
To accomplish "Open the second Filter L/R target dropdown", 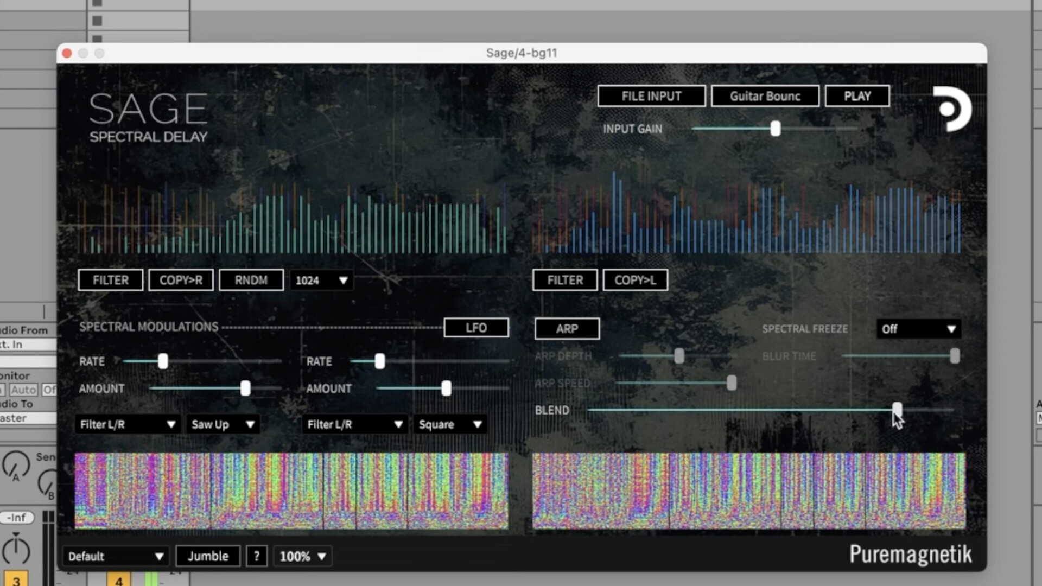I will (355, 424).
